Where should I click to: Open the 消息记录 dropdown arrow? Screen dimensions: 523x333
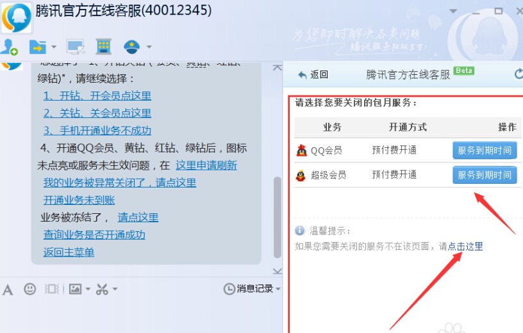(x=278, y=289)
